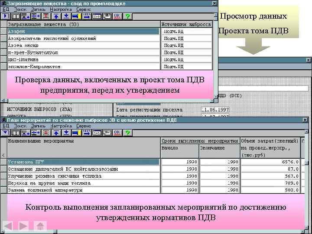This screenshot has height=234, width=312.
Task: Open table view icon in emissions plan toolbar
Action: point(15,133)
